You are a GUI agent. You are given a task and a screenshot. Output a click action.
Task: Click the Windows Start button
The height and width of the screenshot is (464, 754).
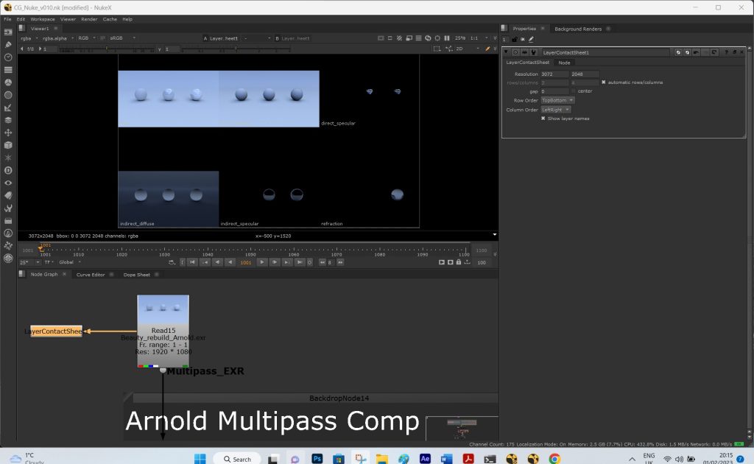(x=200, y=458)
